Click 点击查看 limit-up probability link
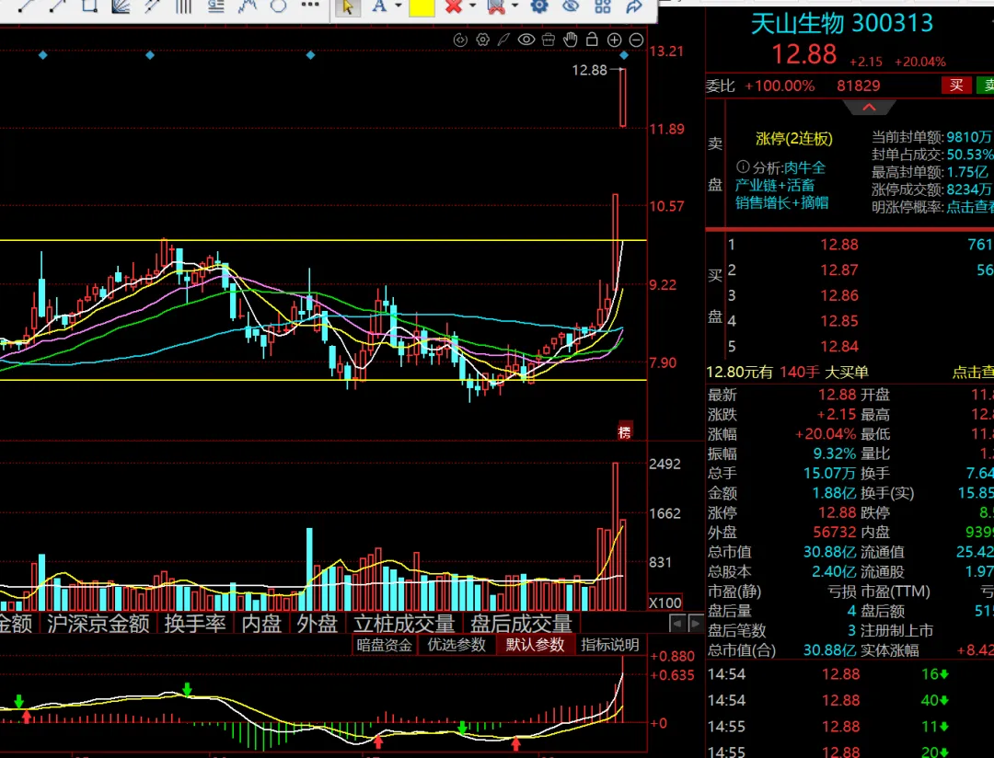 pos(970,207)
